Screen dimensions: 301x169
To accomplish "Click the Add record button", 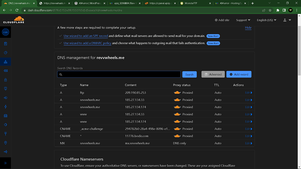I will [x=239, y=74].
